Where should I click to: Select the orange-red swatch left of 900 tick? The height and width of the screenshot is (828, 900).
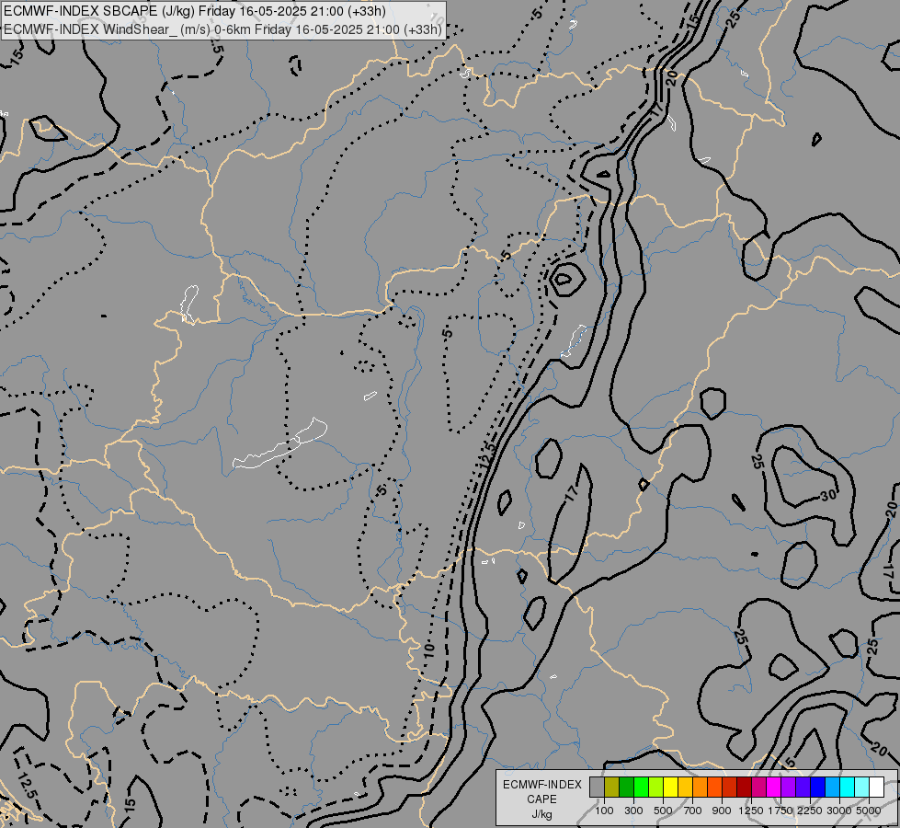pos(714,787)
